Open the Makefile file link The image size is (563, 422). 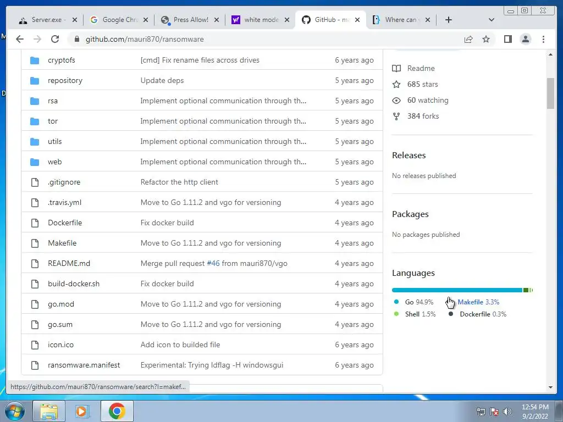[x=62, y=243]
